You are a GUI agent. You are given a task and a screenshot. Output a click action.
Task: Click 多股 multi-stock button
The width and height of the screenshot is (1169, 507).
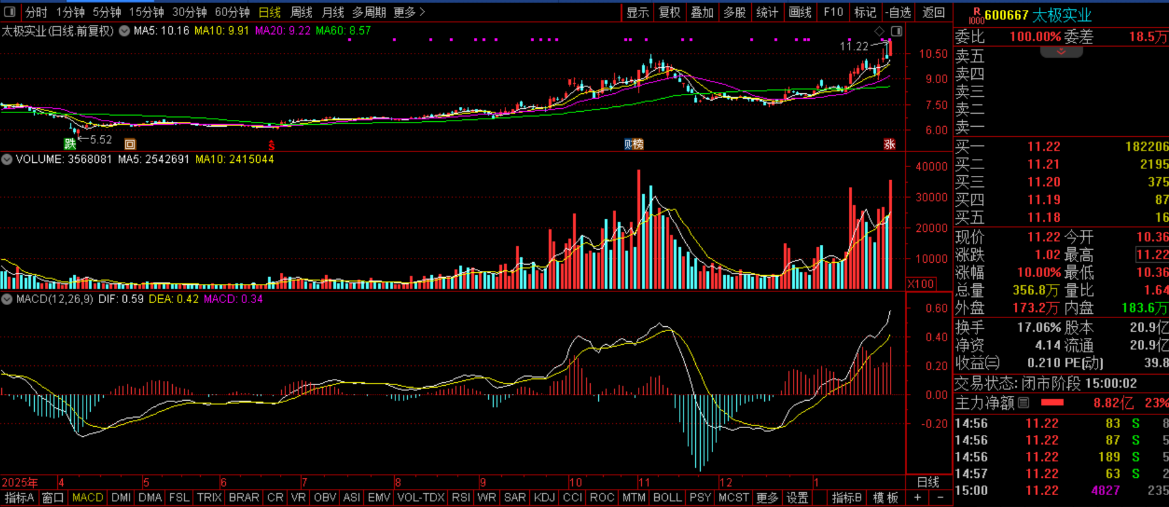(x=734, y=12)
